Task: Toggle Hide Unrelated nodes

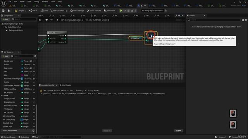Action: point(57,10)
